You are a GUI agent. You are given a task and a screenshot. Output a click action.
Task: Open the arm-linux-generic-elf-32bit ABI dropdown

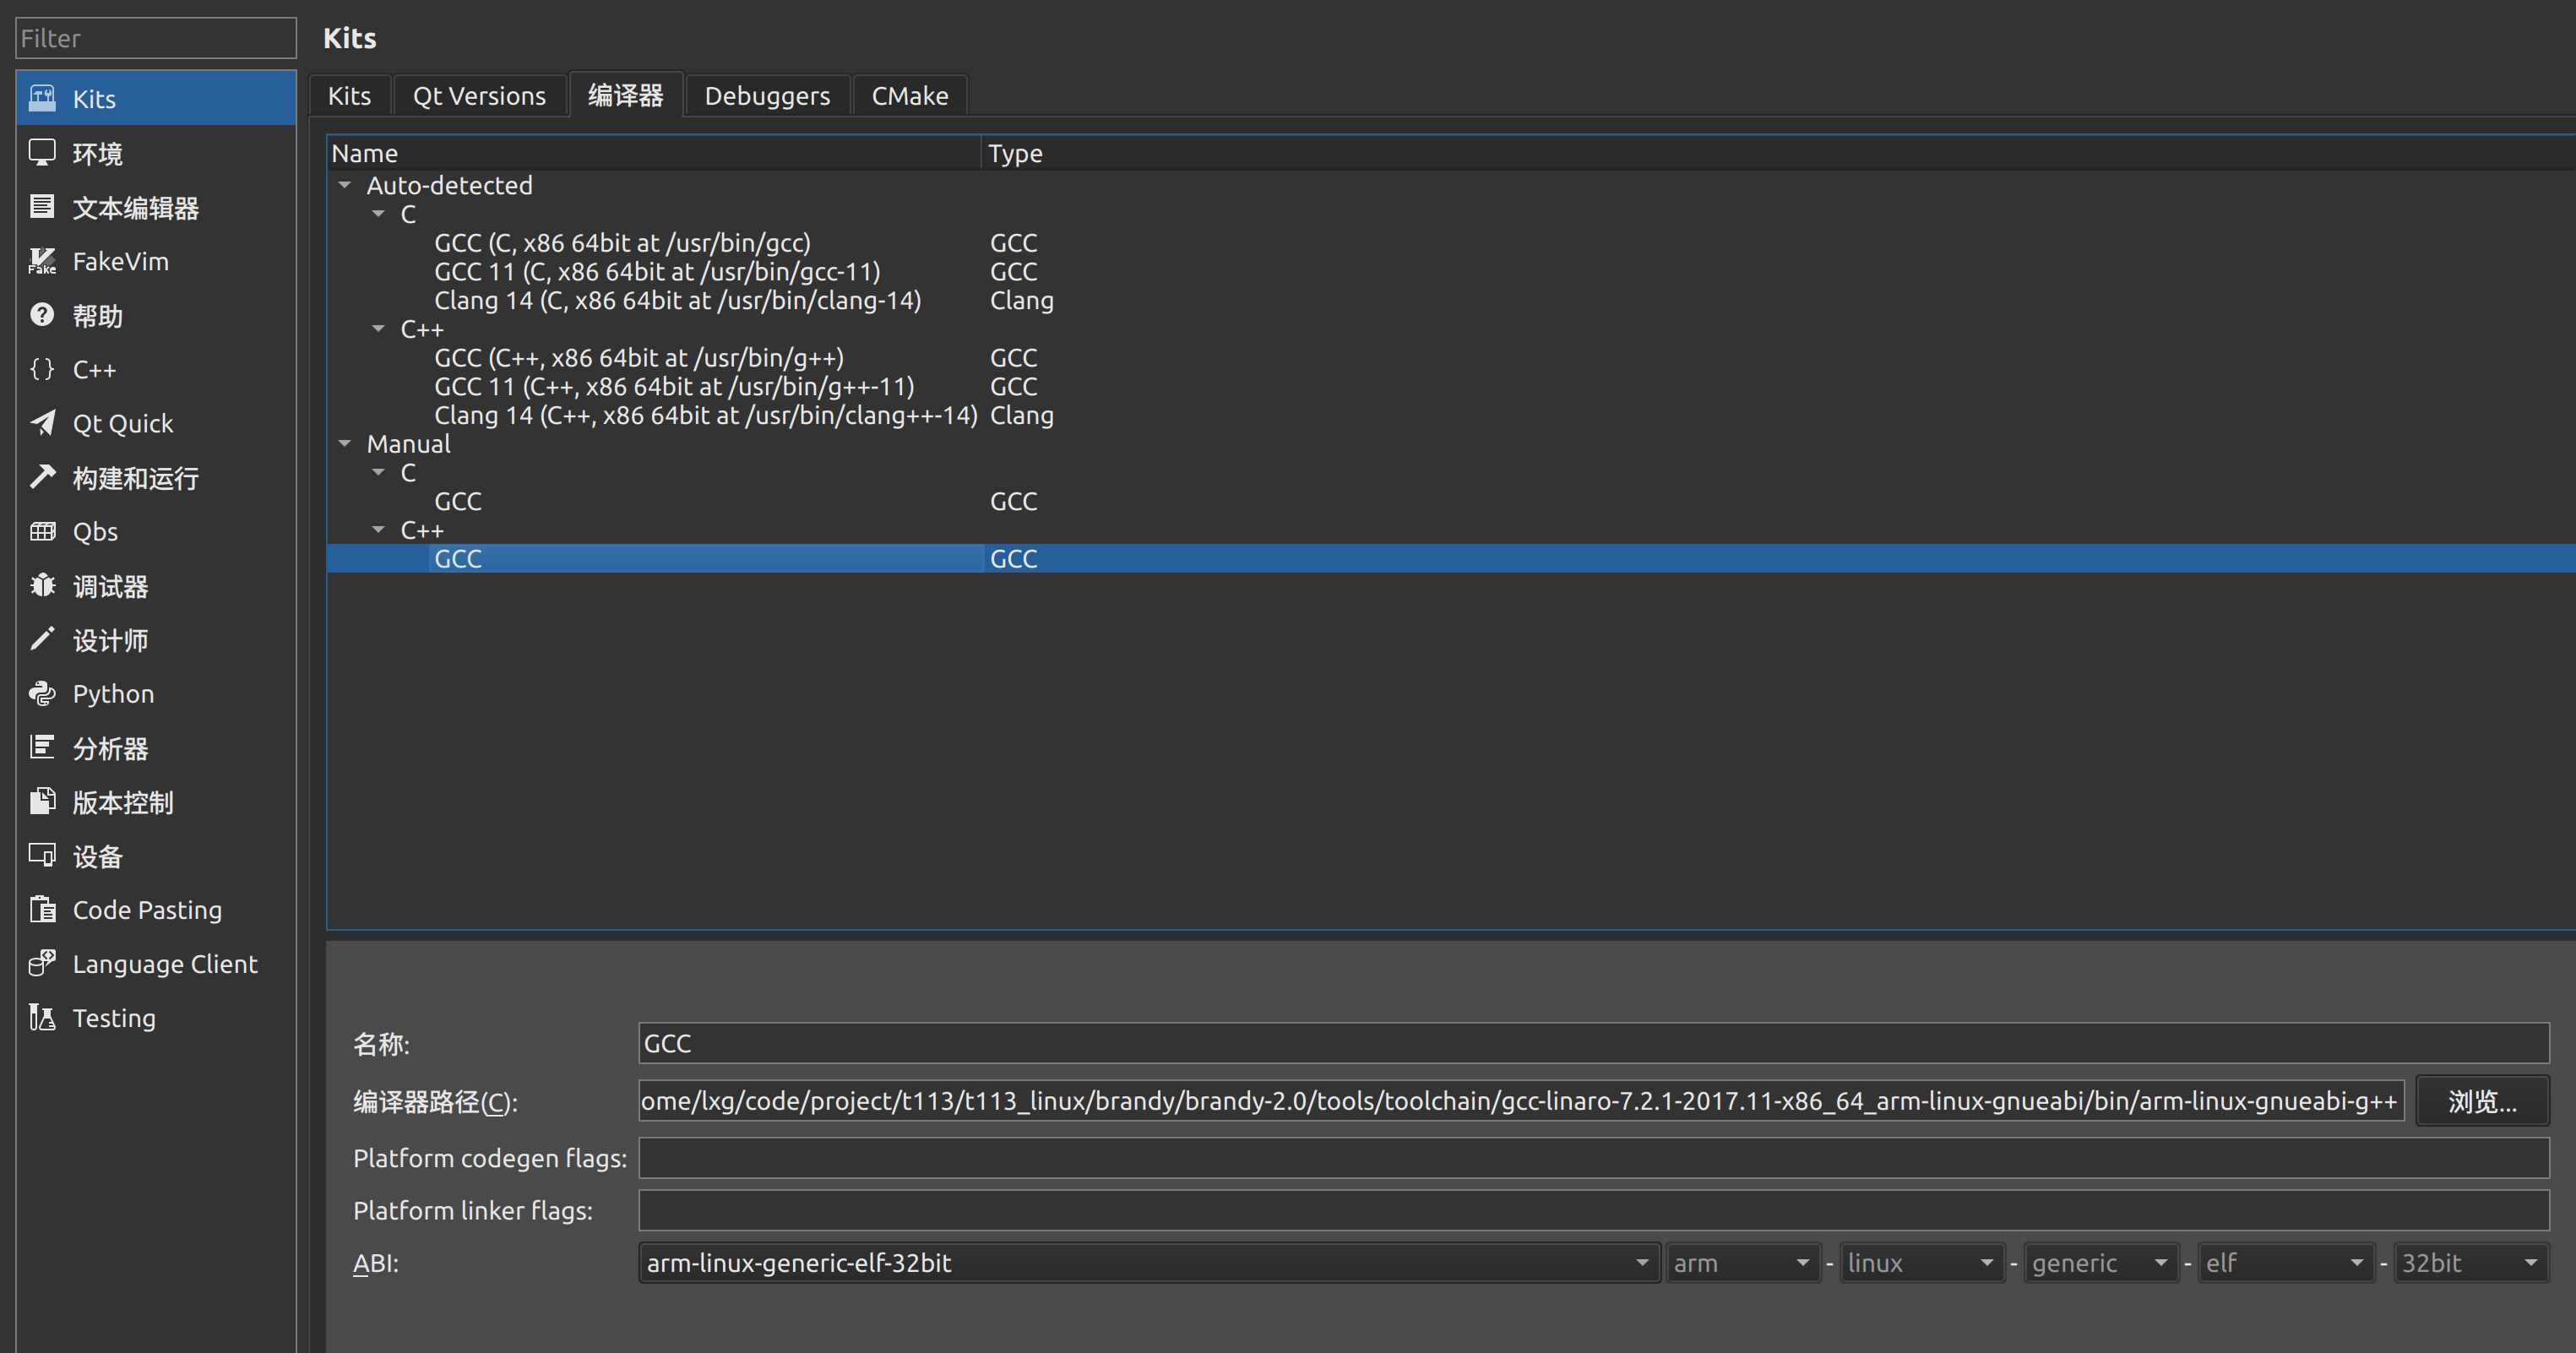(1149, 1263)
